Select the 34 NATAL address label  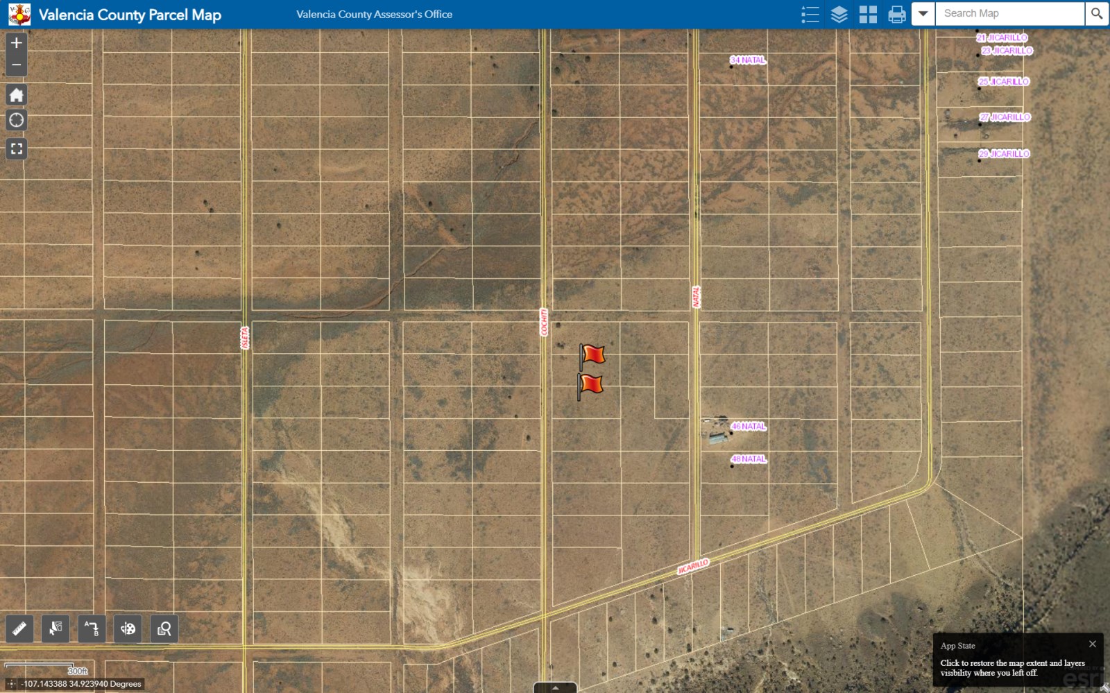(748, 60)
